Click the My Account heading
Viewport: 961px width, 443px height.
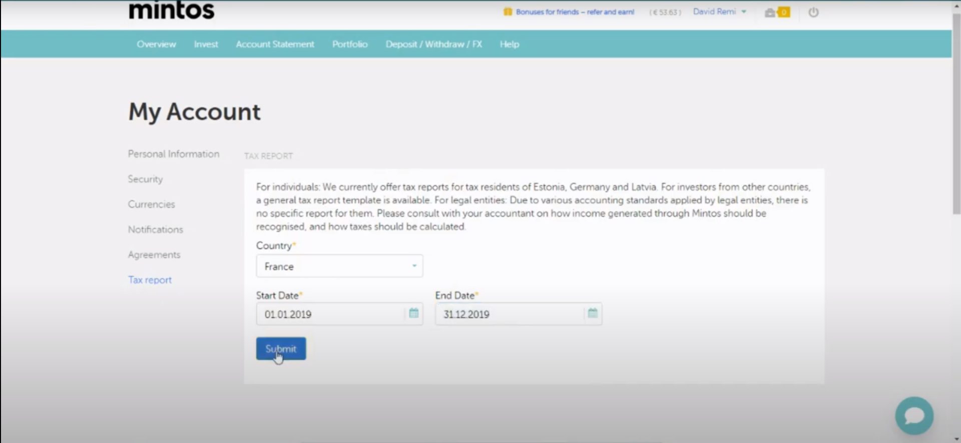click(x=194, y=111)
